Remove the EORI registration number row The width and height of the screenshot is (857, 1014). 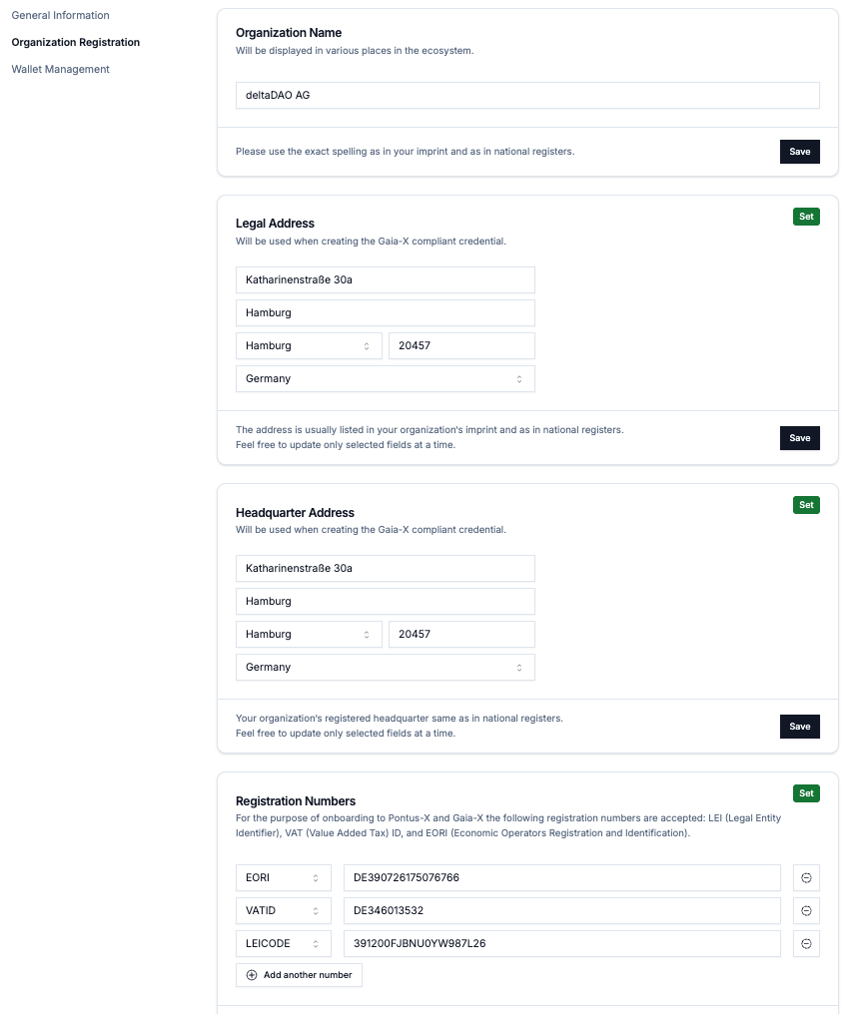point(806,878)
